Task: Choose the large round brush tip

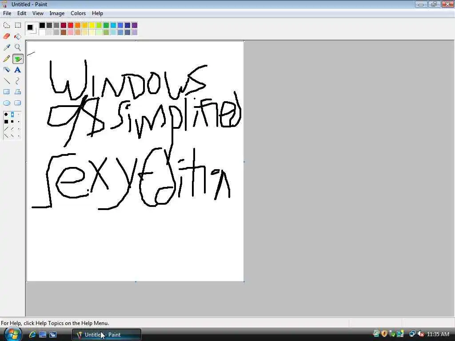Action: (6, 115)
